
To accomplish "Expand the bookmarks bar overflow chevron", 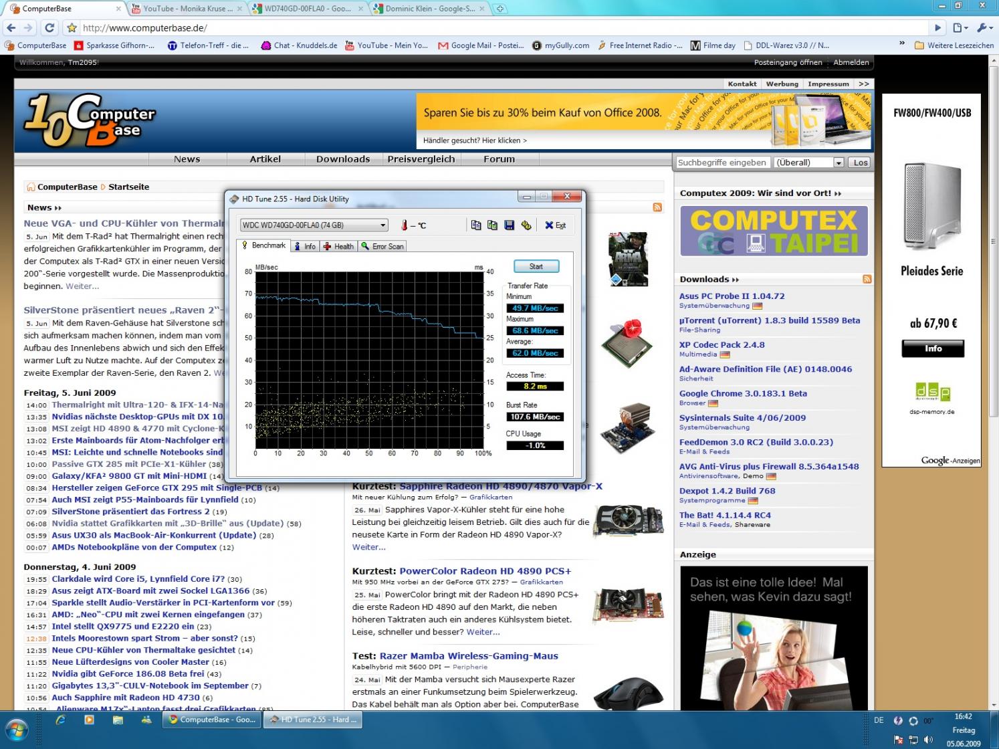I will 901,44.
